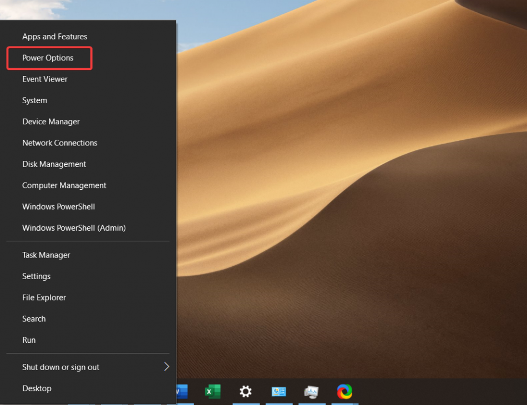527x405 pixels.
Task: Select the Search entry
Action: click(88, 318)
